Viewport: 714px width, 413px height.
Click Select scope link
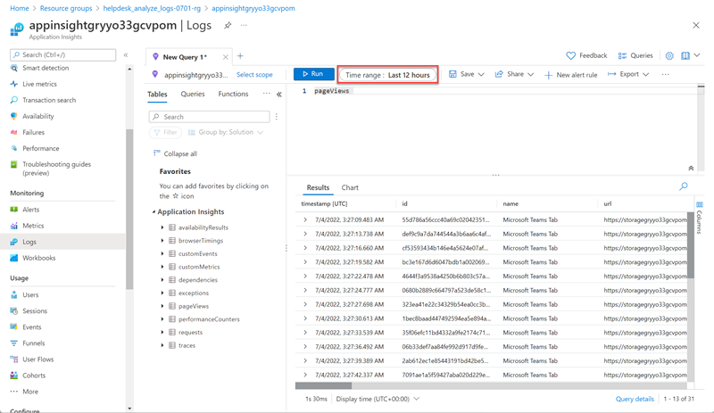(254, 75)
